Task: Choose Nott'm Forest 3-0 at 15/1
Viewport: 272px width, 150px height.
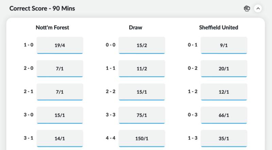Action: click(60, 115)
